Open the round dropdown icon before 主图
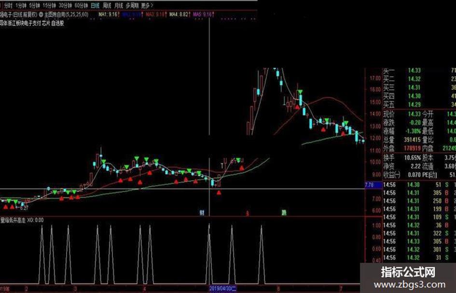This screenshot has height=293, width=456. 41,14
